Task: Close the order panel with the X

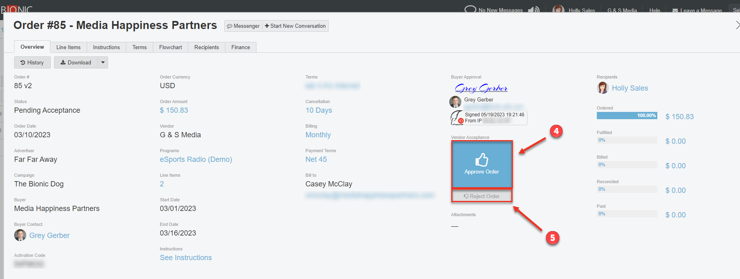Action: tap(737, 25)
